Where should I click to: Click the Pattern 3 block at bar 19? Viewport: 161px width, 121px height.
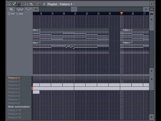tap(57, 85)
